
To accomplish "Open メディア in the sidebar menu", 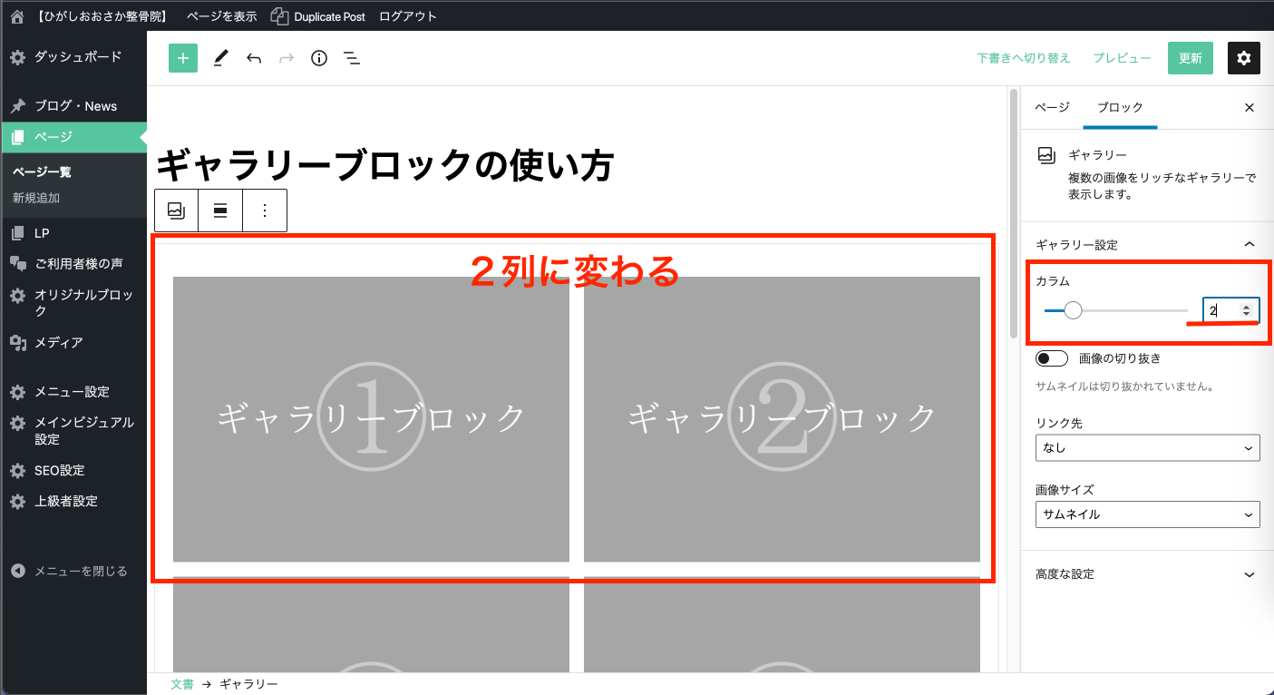I will (58, 342).
